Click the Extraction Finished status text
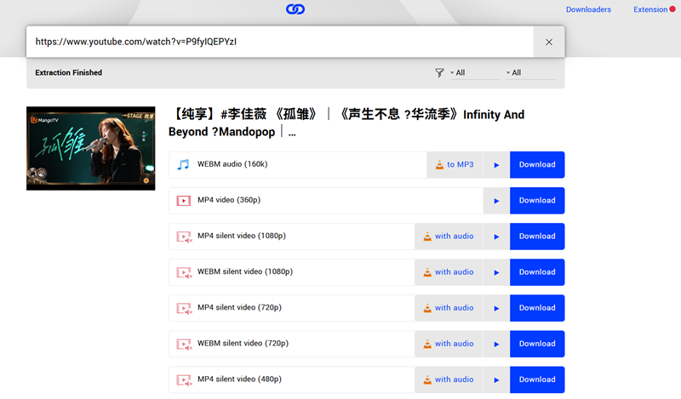Viewport: 681px width, 399px height. (x=69, y=72)
